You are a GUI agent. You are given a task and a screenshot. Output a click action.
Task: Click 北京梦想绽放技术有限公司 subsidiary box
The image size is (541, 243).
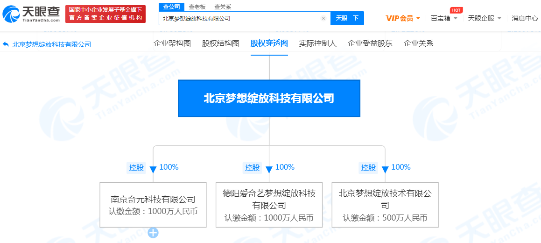coord(385,205)
